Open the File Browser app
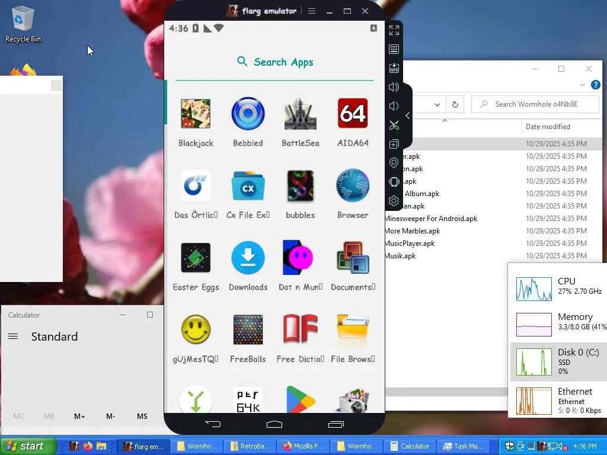 click(x=353, y=329)
